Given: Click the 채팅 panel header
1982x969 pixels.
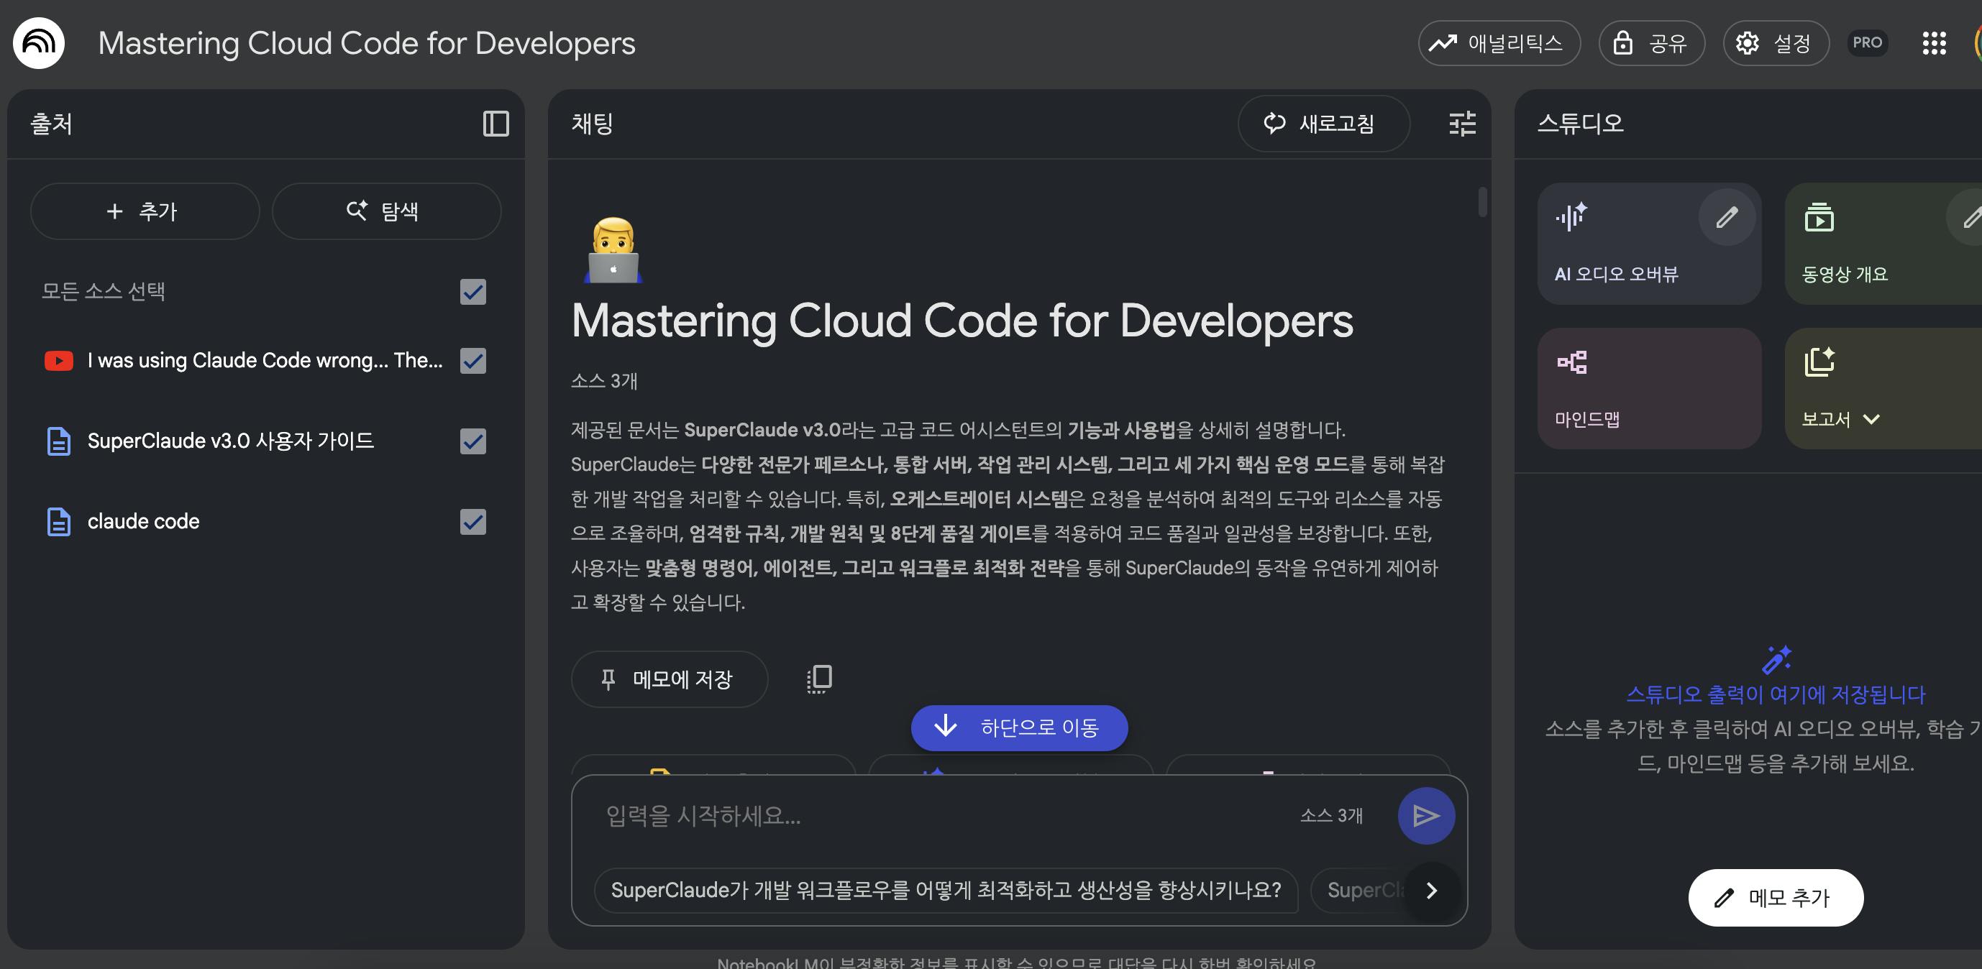Looking at the screenshot, I should (592, 124).
